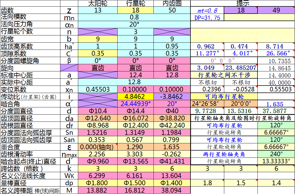This screenshot has width=295, height=194.
Task: Click the row label 变位系数
Action: point(30,89)
